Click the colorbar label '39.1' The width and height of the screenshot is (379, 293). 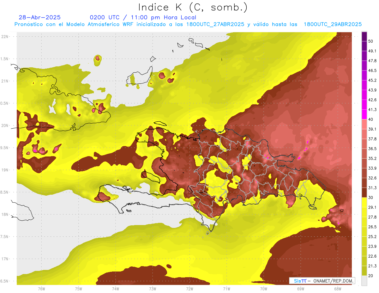coord(372,129)
